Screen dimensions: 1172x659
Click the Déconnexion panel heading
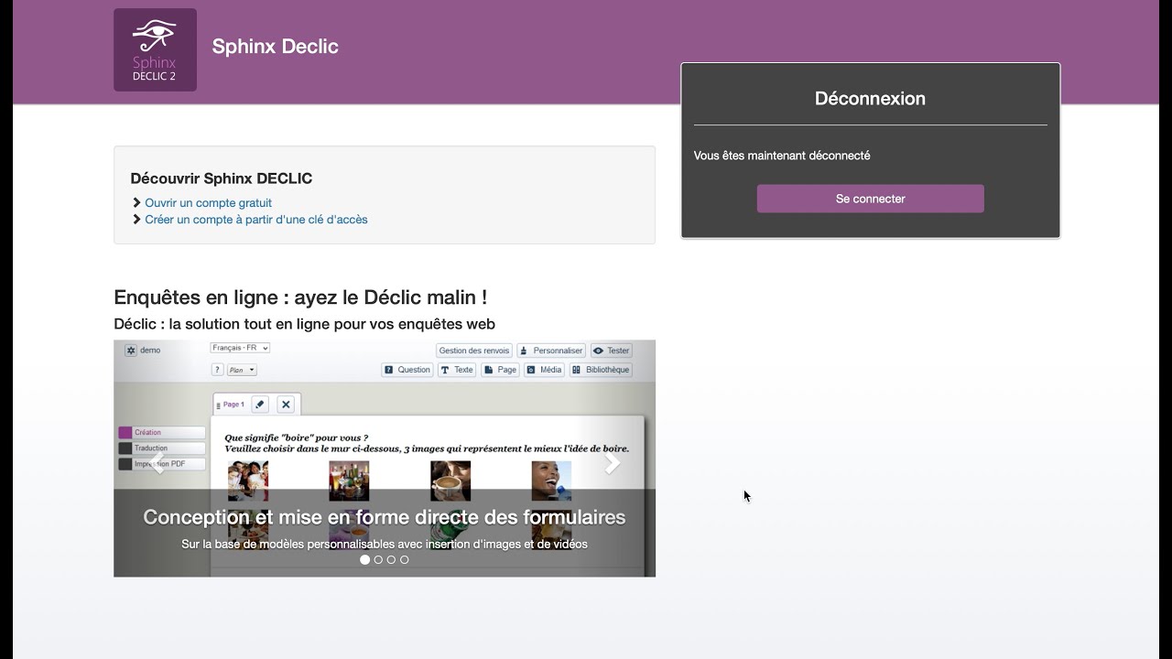point(870,99)
